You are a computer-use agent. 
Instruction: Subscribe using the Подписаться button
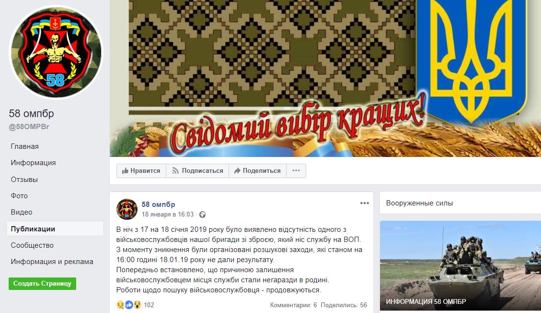pyautogui.click(x=197, y=171)
